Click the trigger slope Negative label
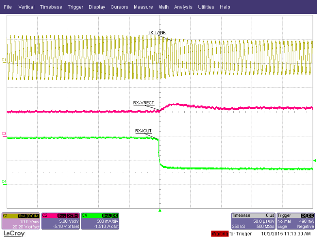Image resolution: width=317 pixels, height=237 pixels. [x=306, y=226]
